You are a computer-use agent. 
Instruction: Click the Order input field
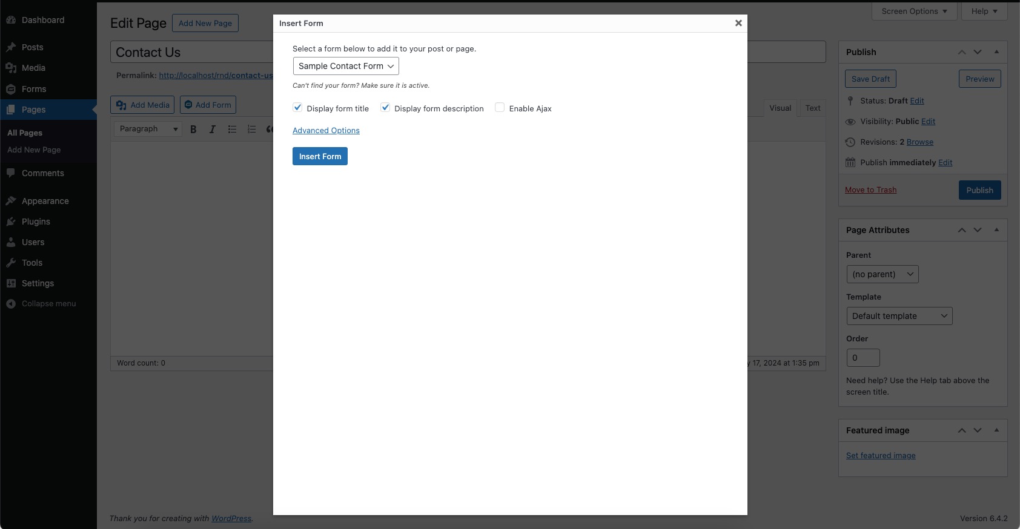pos(863,358)
